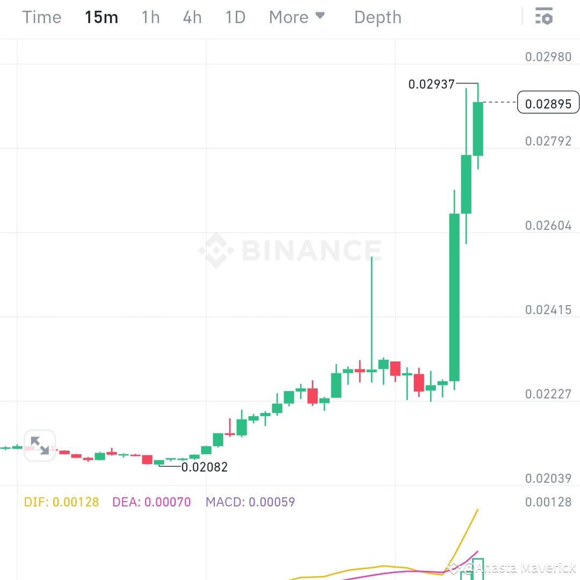This screenshot has width=580, height=580.
Task: Open the More timeframes dropdown
Action: coord(287,17)
